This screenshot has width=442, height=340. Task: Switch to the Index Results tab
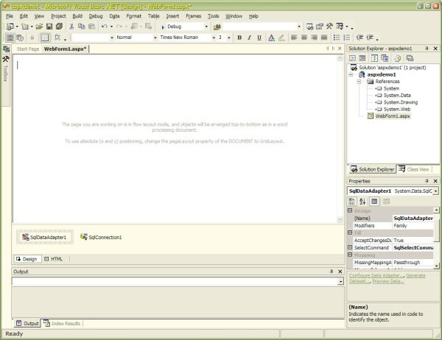pos(62,323)
